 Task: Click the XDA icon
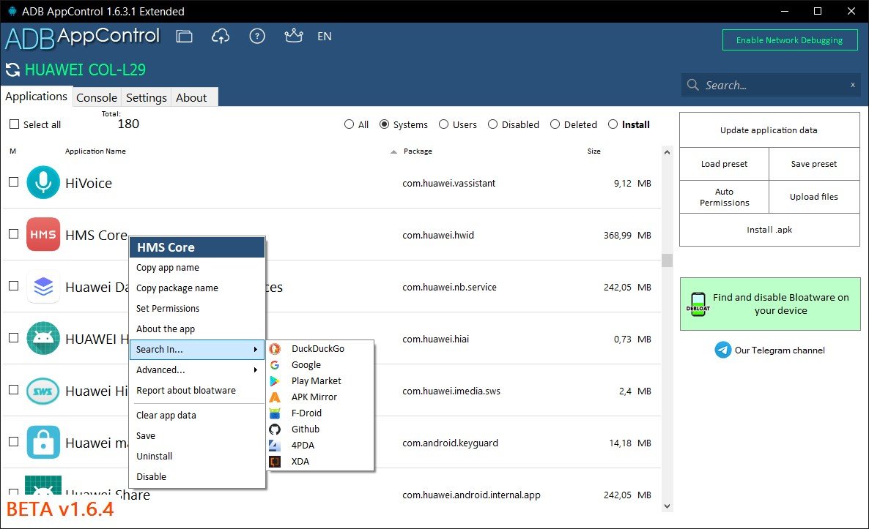(275, 461)
